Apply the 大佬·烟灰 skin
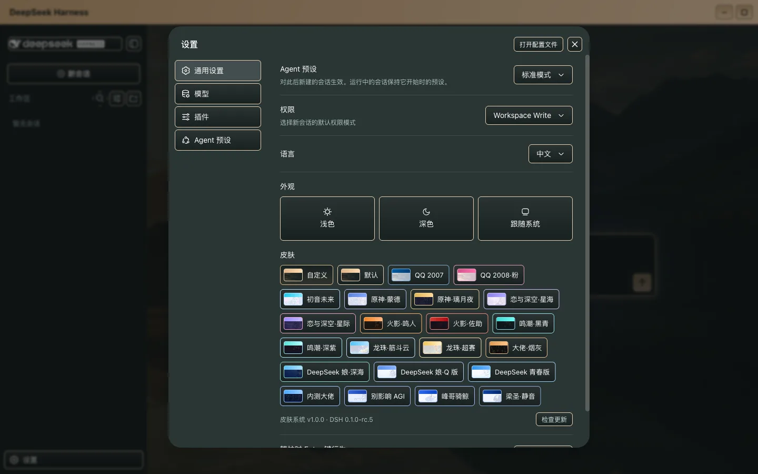Screen dimensions: 758x474 516,348
